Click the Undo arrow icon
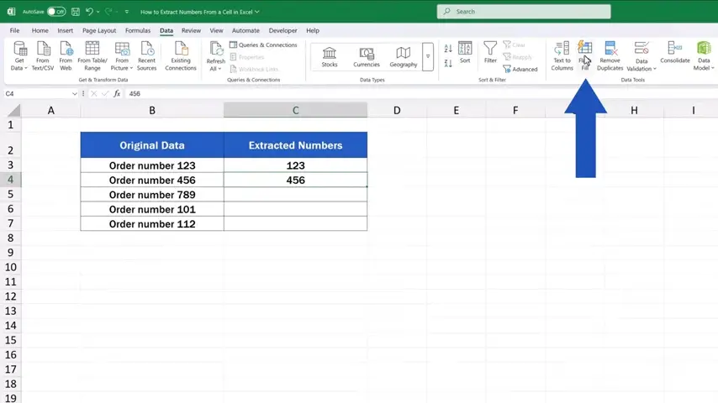This screenshot has width=718, height=403. (x=89, y=12)
